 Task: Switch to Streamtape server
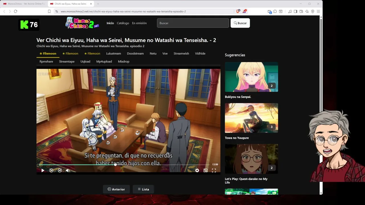pos(67,61)
